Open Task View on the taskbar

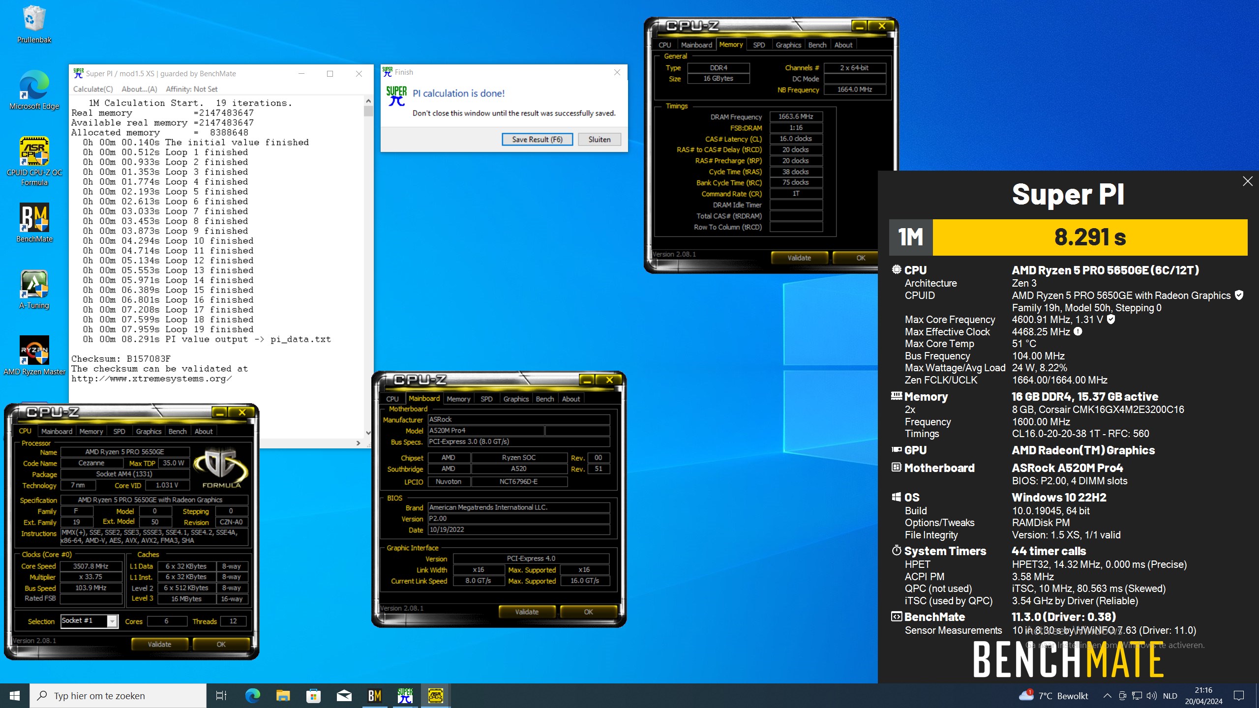221,696
